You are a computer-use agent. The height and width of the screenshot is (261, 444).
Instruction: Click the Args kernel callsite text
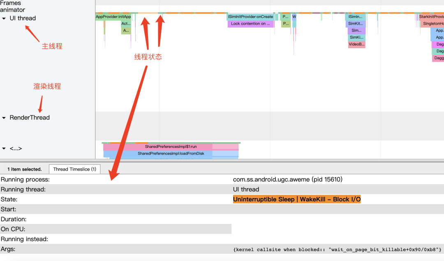[x=337, y=249]
